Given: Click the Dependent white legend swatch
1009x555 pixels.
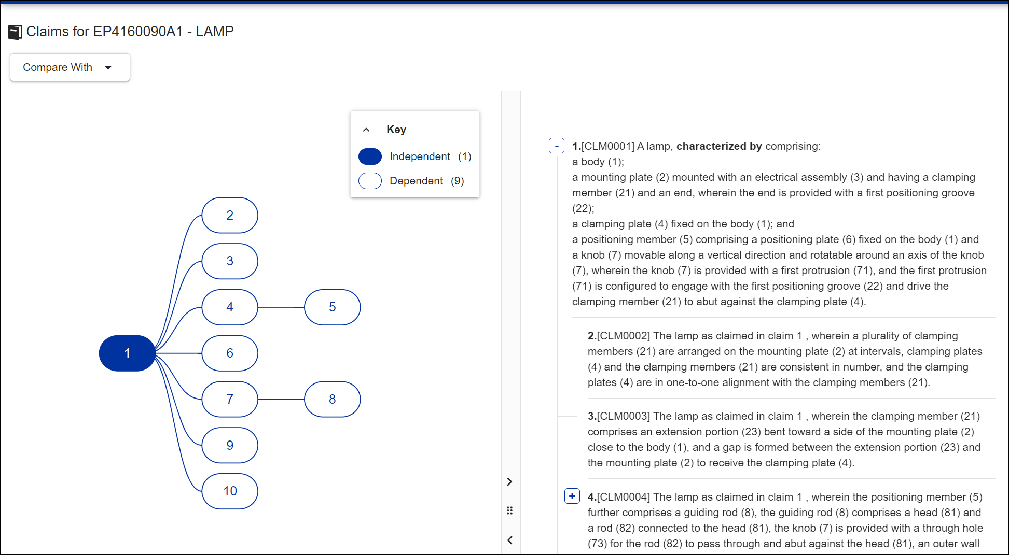Looking at the screenshot, I should click(370, 181).
